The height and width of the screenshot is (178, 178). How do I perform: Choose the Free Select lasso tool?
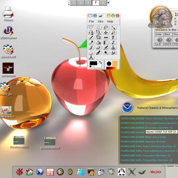pos(106,28)
